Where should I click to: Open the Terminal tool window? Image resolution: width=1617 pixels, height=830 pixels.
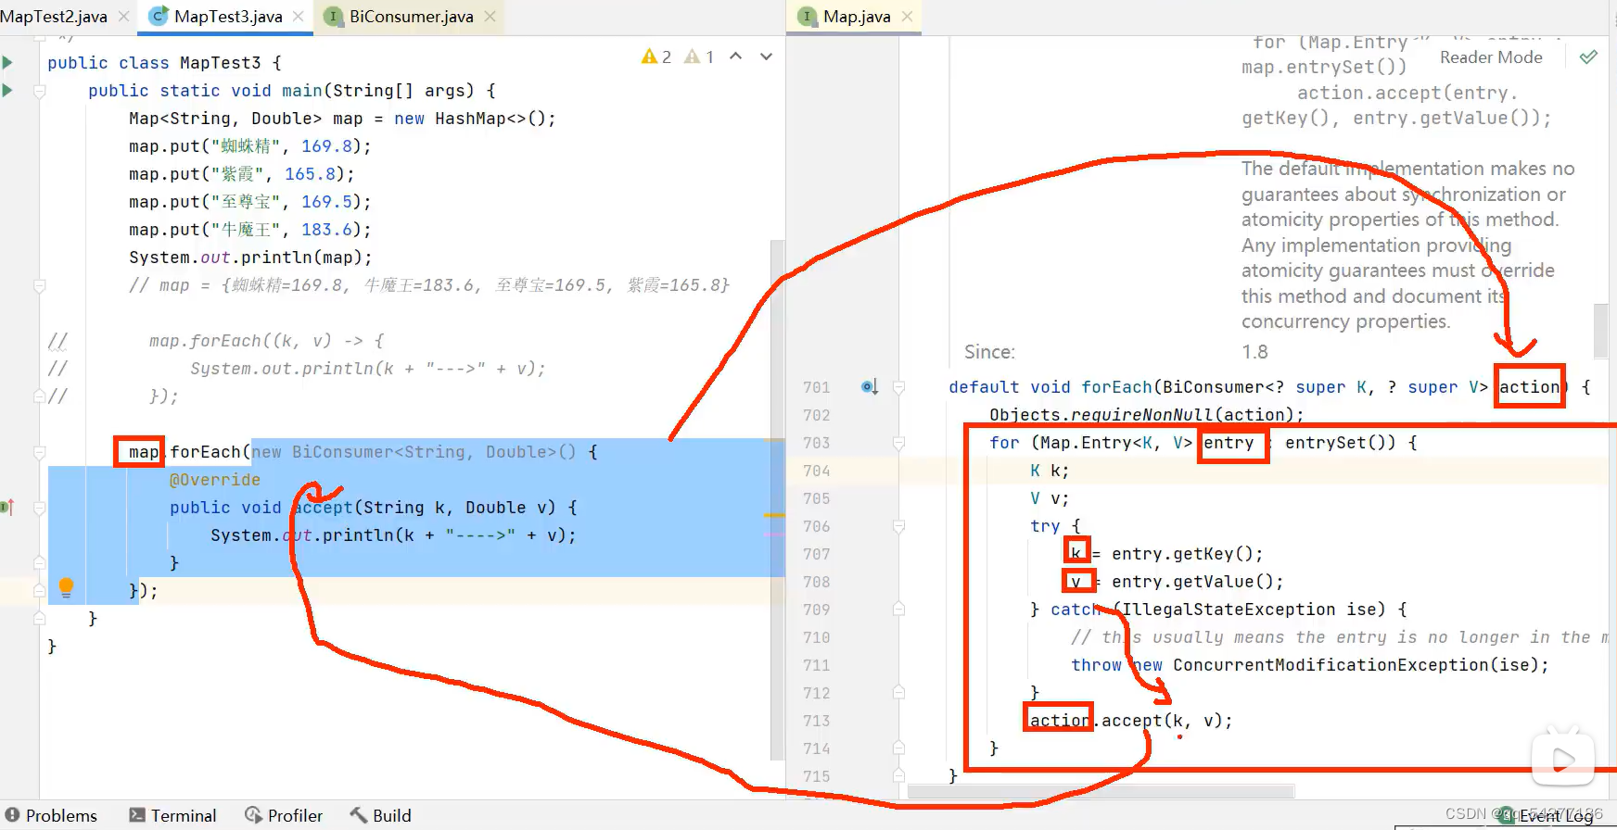click(172, 815)
